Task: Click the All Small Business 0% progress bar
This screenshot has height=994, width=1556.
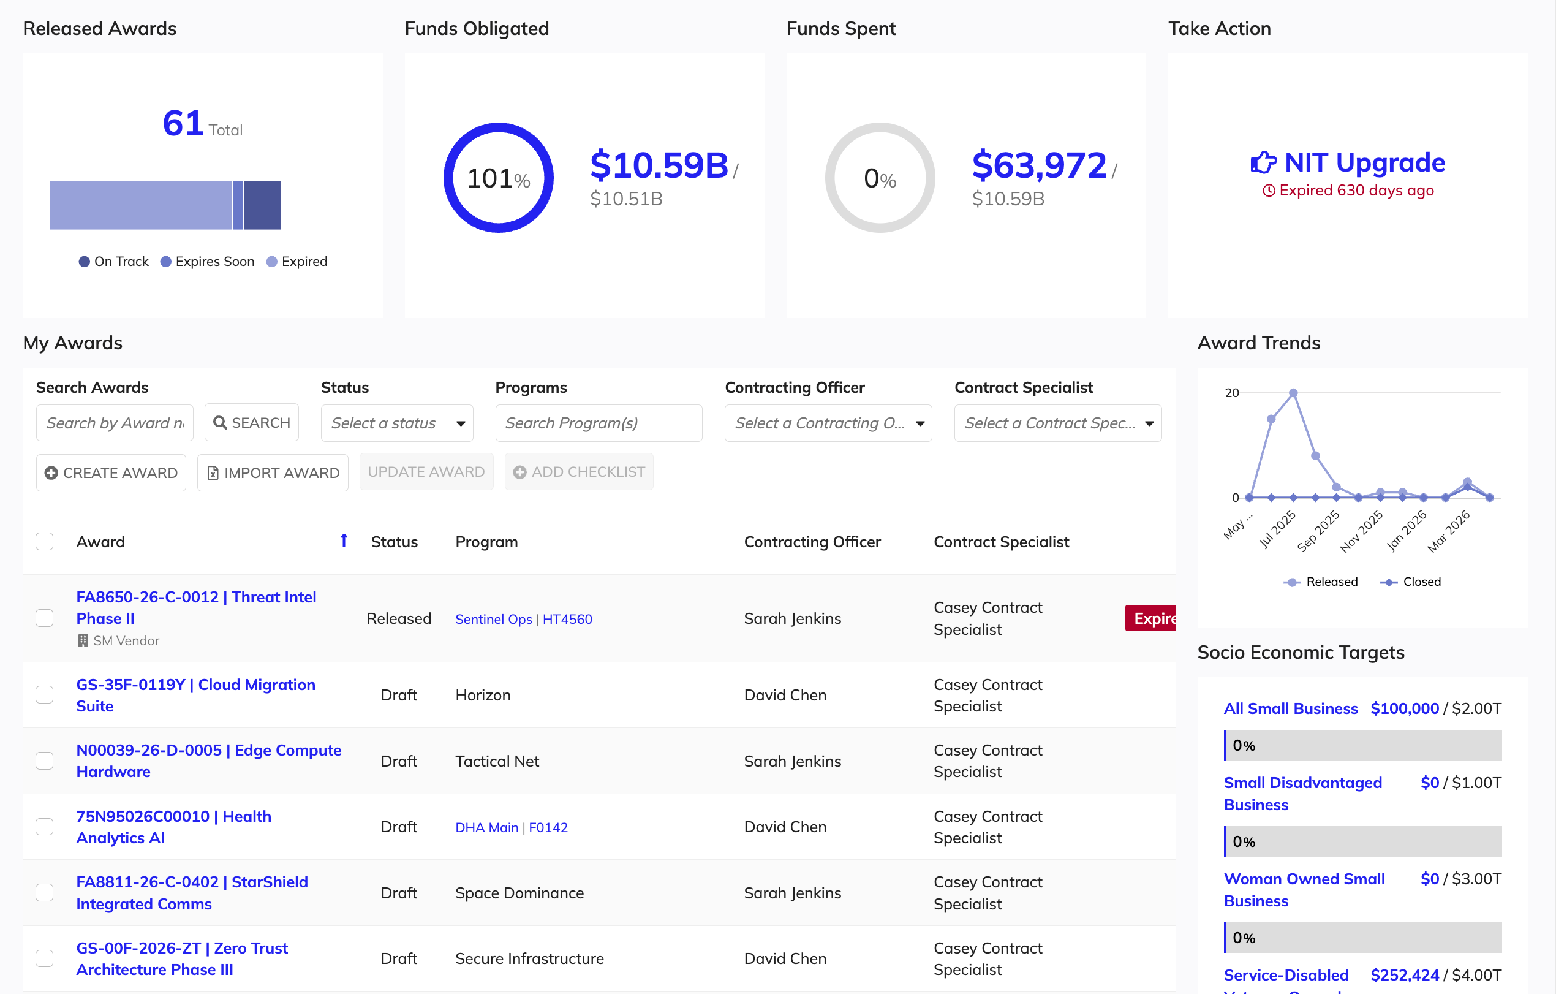Action: [x=1363, y=746]
